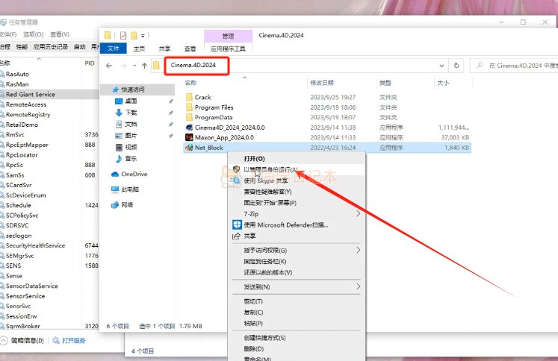This screenshot has width=558, height=361.
Task: Switch to 应用历史记录 tab in Task Manager
Action: [x=50, y=46]
